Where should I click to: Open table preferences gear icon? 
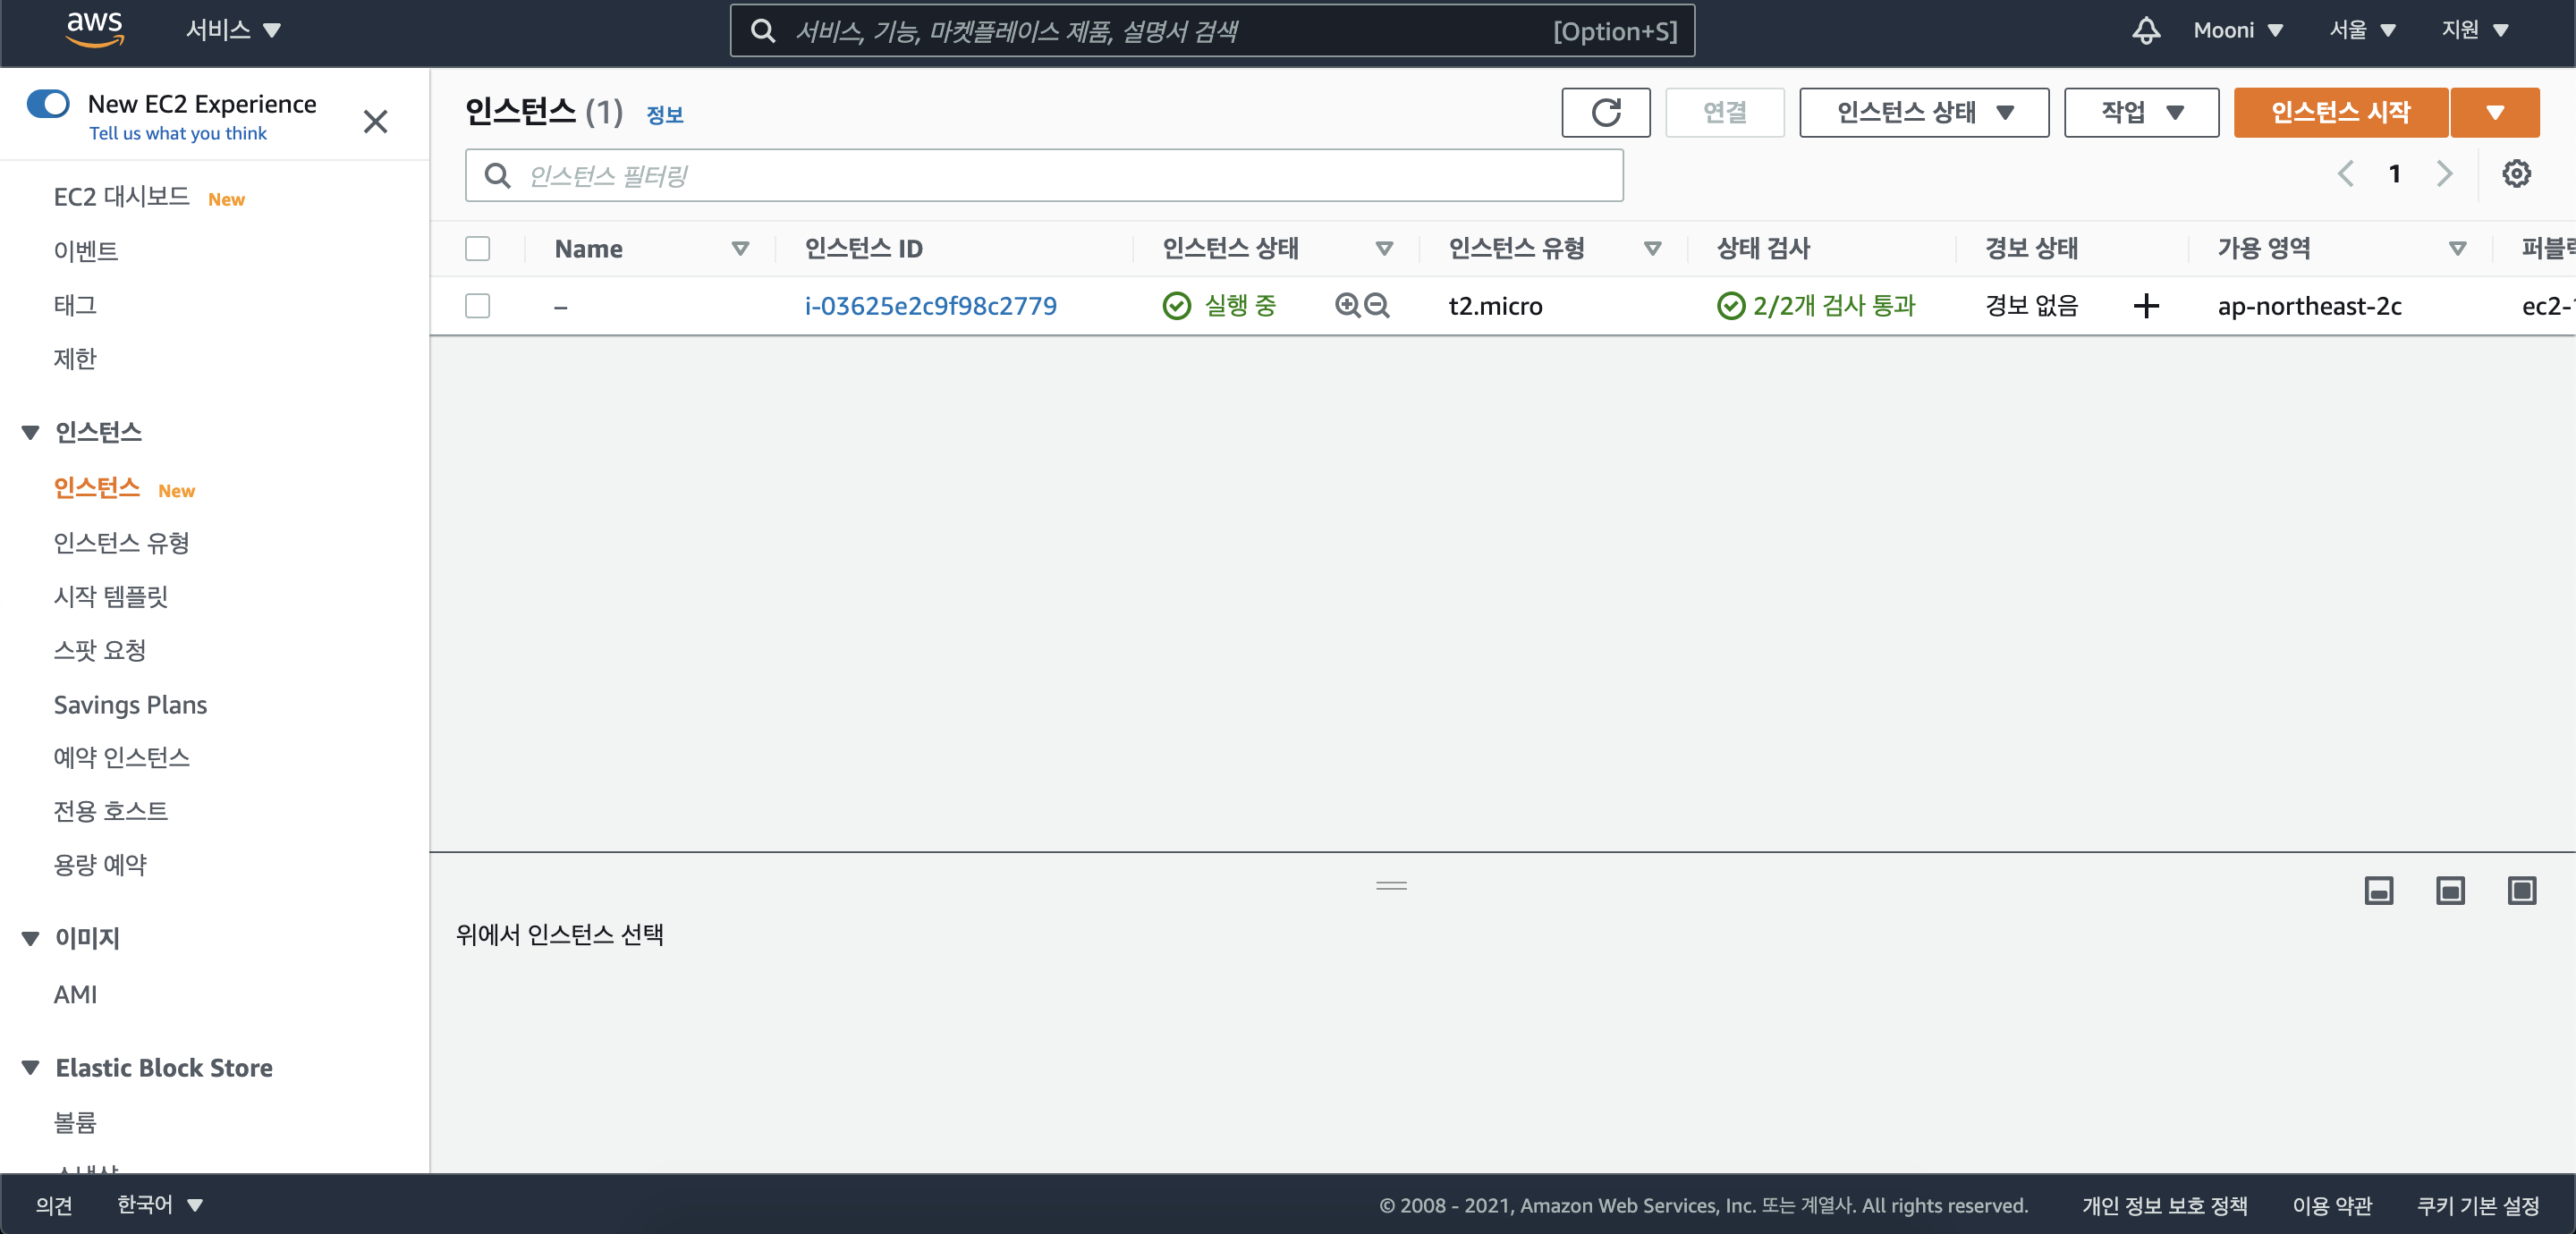(2516, 174)
